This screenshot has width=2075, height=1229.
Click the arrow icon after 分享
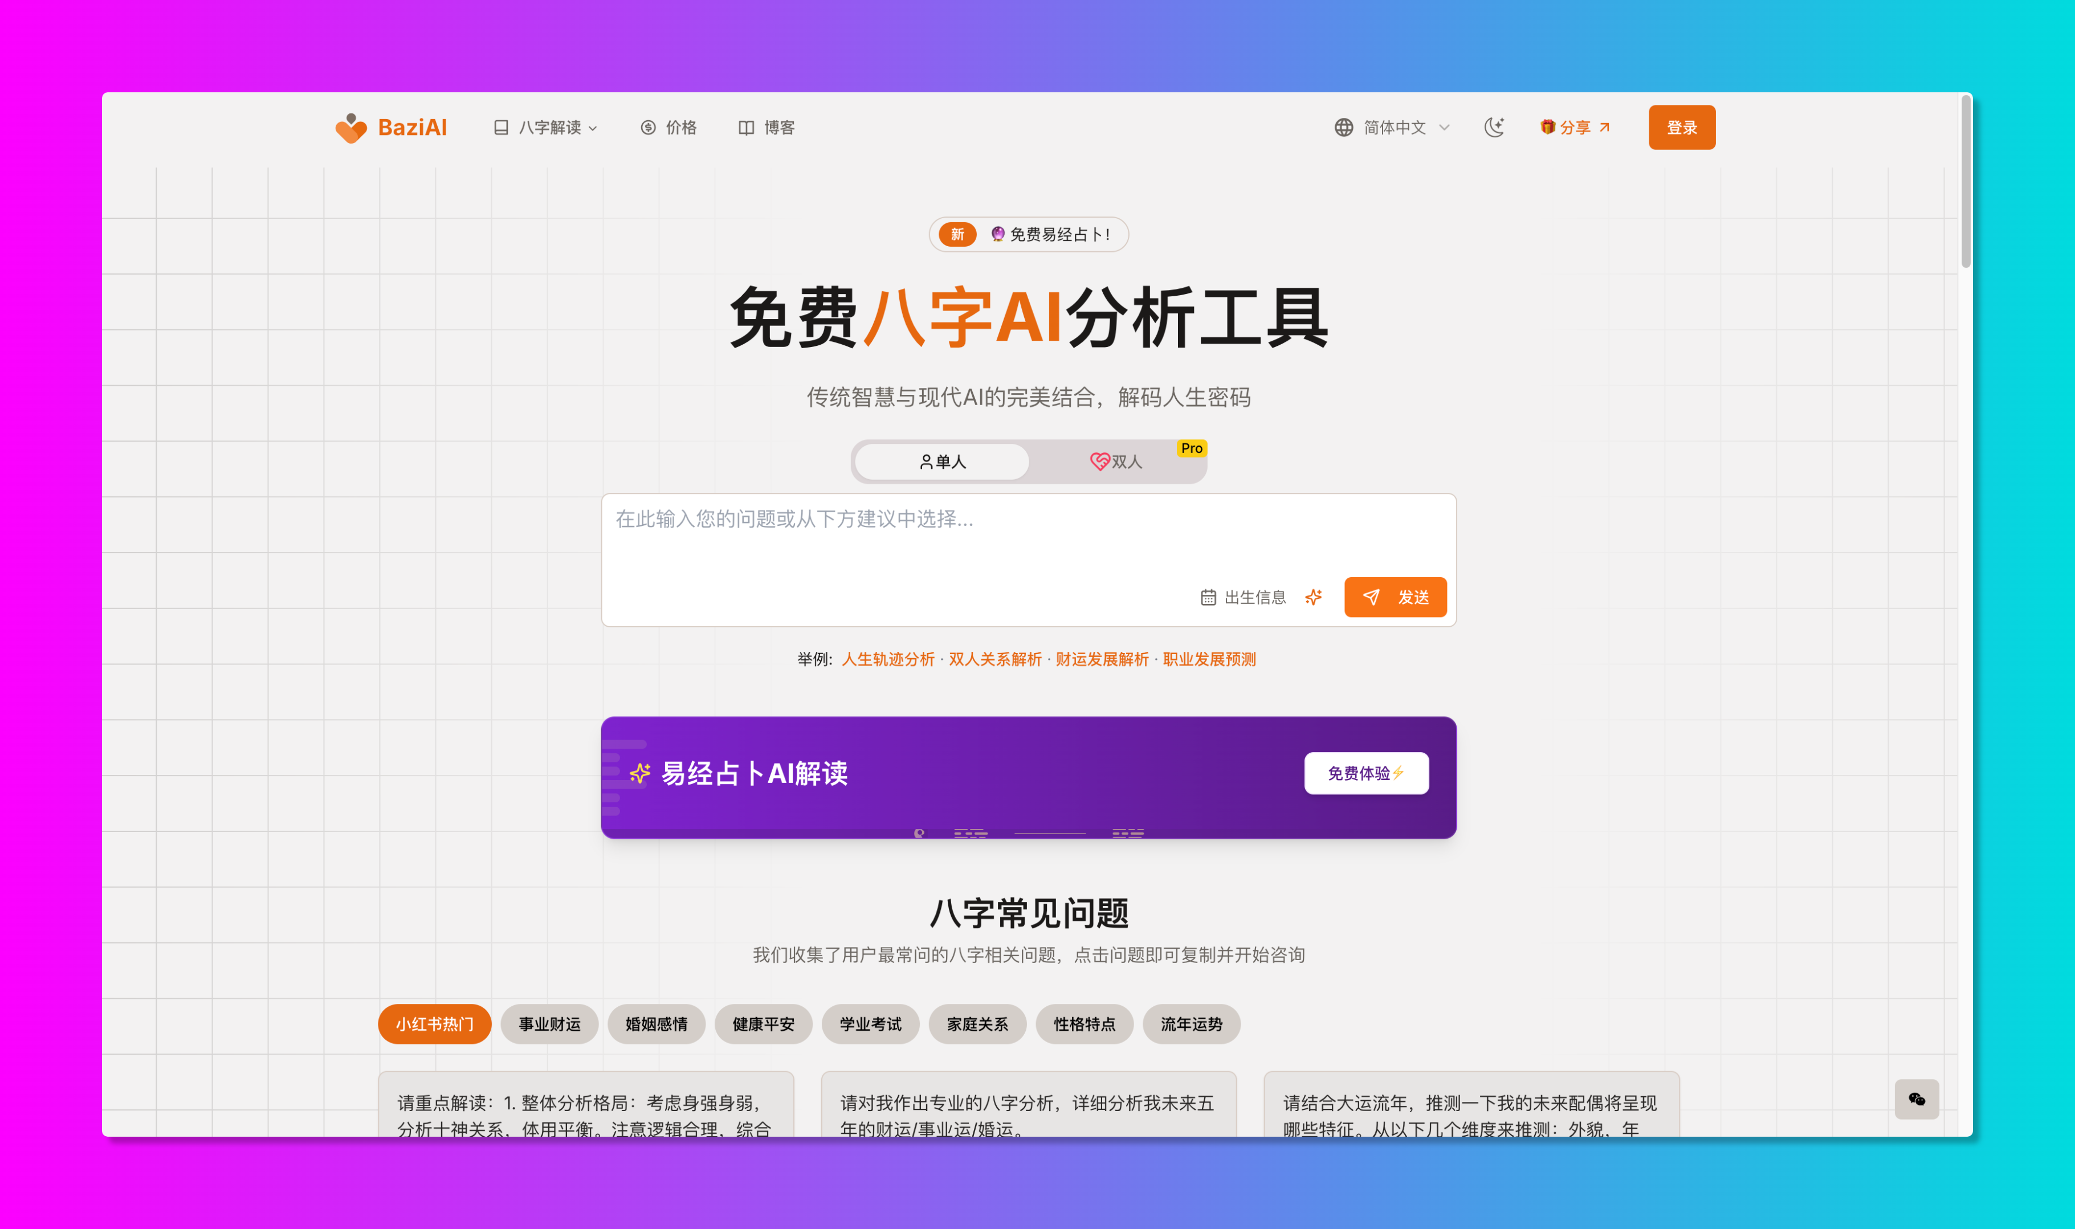tap(1604, 126)
